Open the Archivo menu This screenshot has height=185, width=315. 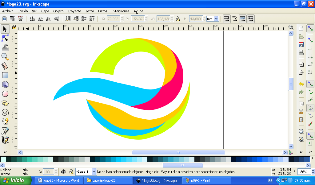8,11
